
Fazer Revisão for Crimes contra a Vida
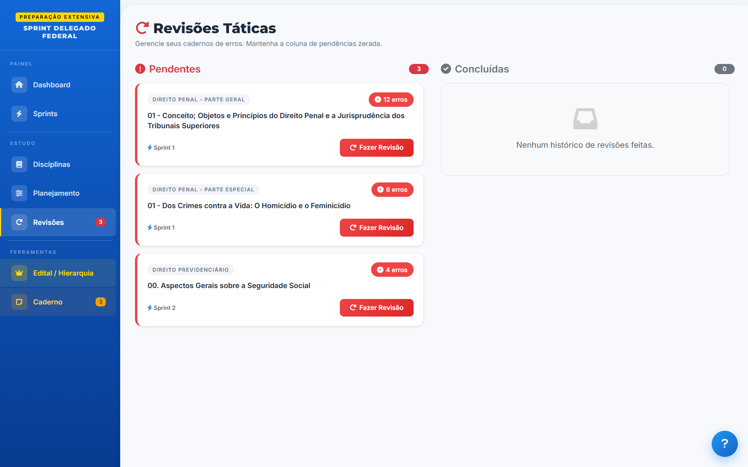377,228
